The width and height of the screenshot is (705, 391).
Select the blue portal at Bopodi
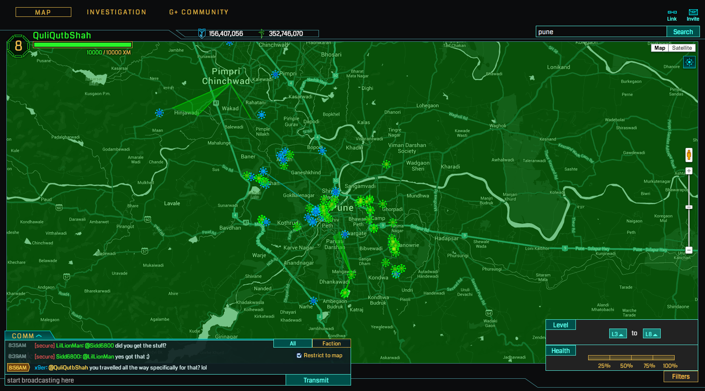[323, 151]
